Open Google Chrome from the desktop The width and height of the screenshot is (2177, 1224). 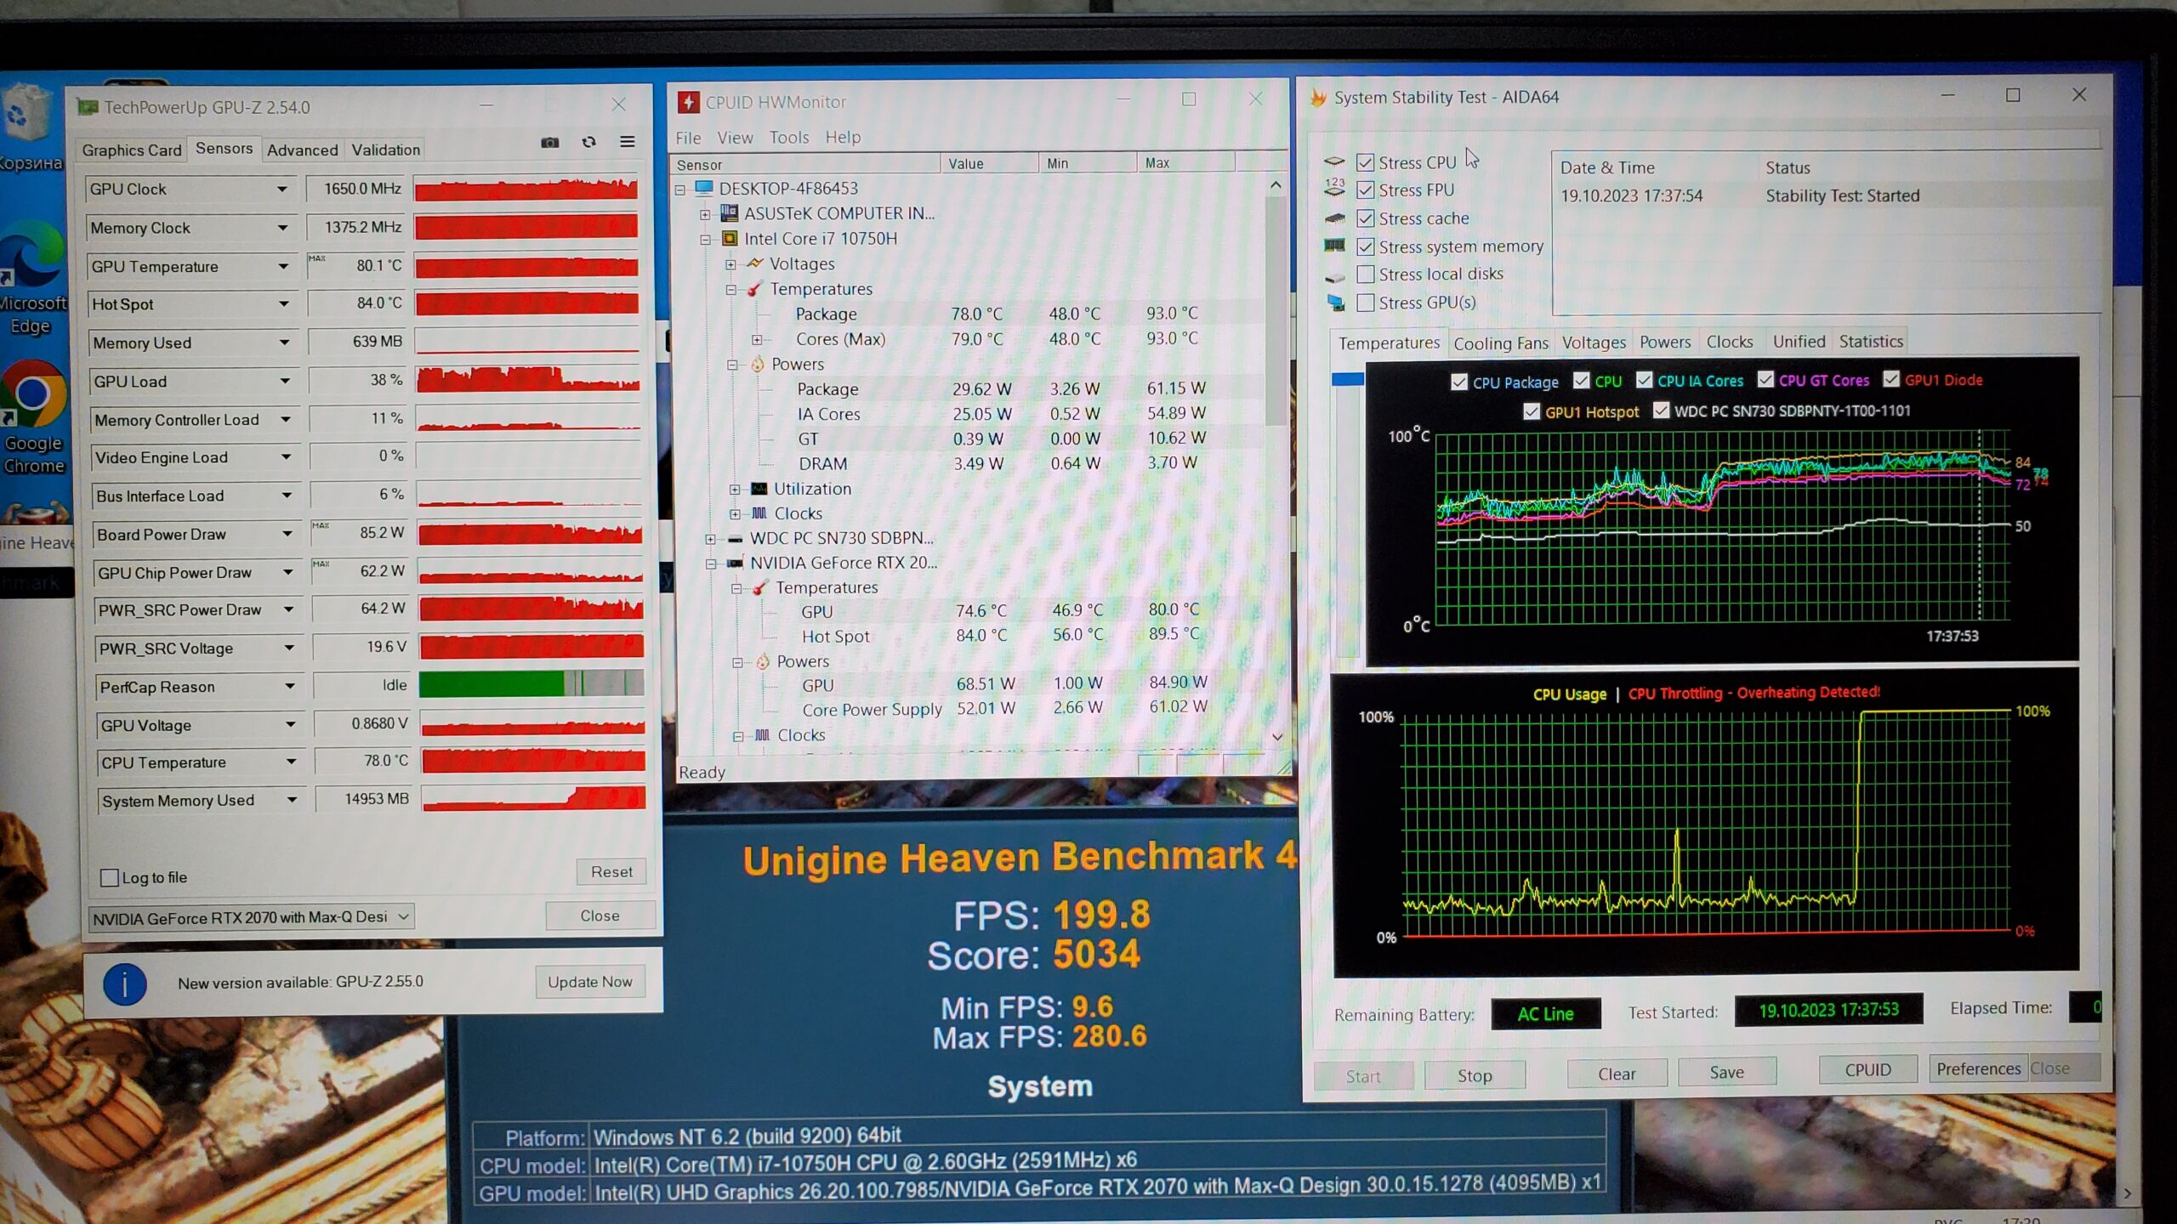[x=32, y=397]
